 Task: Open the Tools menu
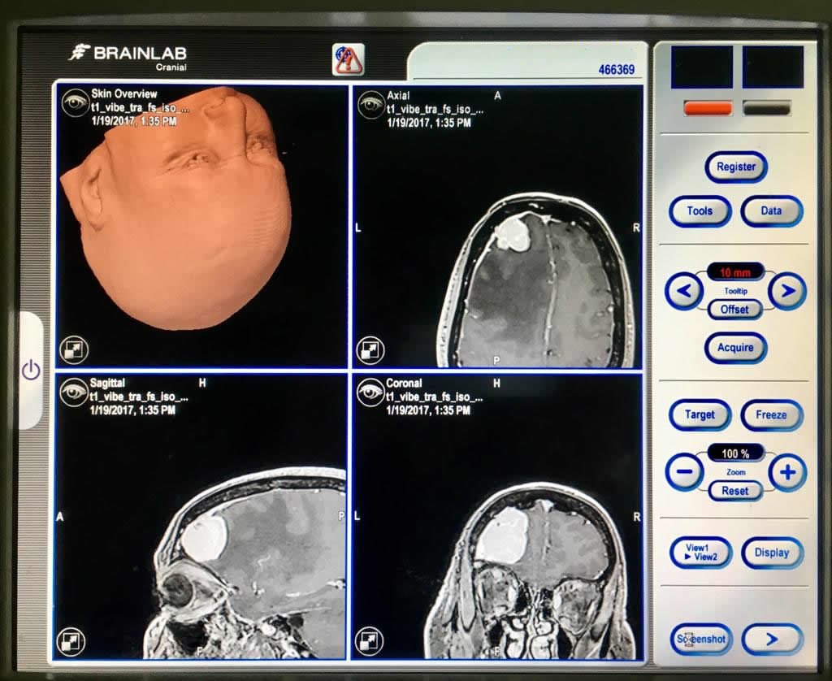pos(700,210)
